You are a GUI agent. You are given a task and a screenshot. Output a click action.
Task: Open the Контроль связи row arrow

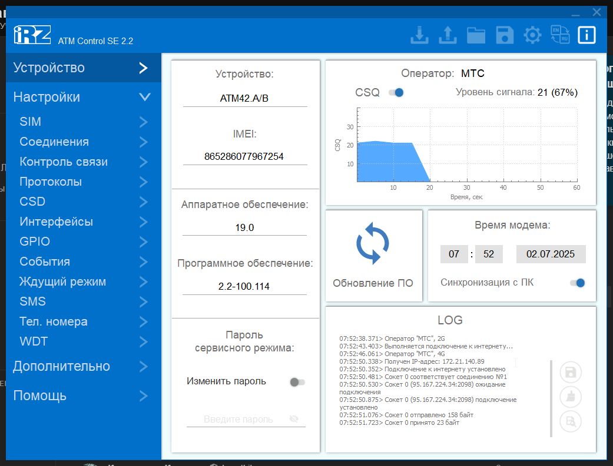tap(144, 162)
